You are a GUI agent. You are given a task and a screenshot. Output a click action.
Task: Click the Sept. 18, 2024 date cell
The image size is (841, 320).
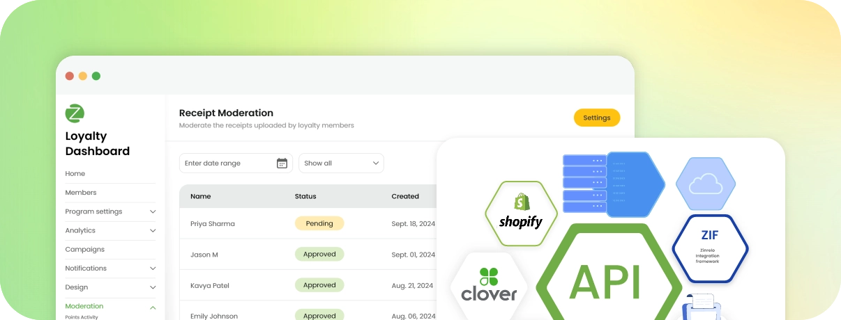[414, 224]
